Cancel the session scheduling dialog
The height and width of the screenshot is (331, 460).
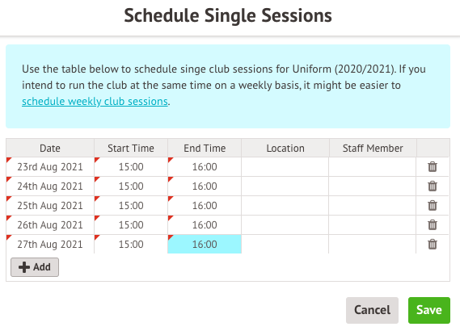coord(372,310)
